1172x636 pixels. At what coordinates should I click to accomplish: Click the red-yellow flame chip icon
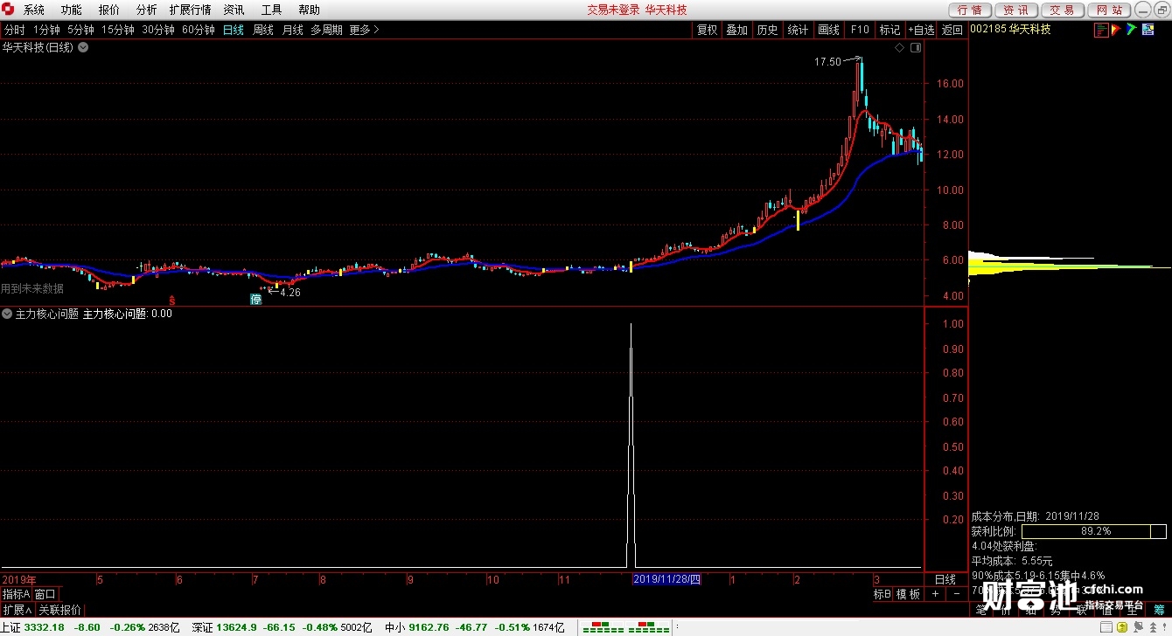(1116, 30)
